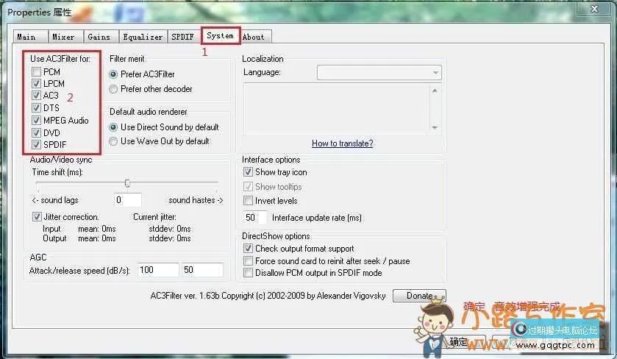Enable the PCM checkbox
Viewport: 617px width, 359px height.
(x=37, y=72)
